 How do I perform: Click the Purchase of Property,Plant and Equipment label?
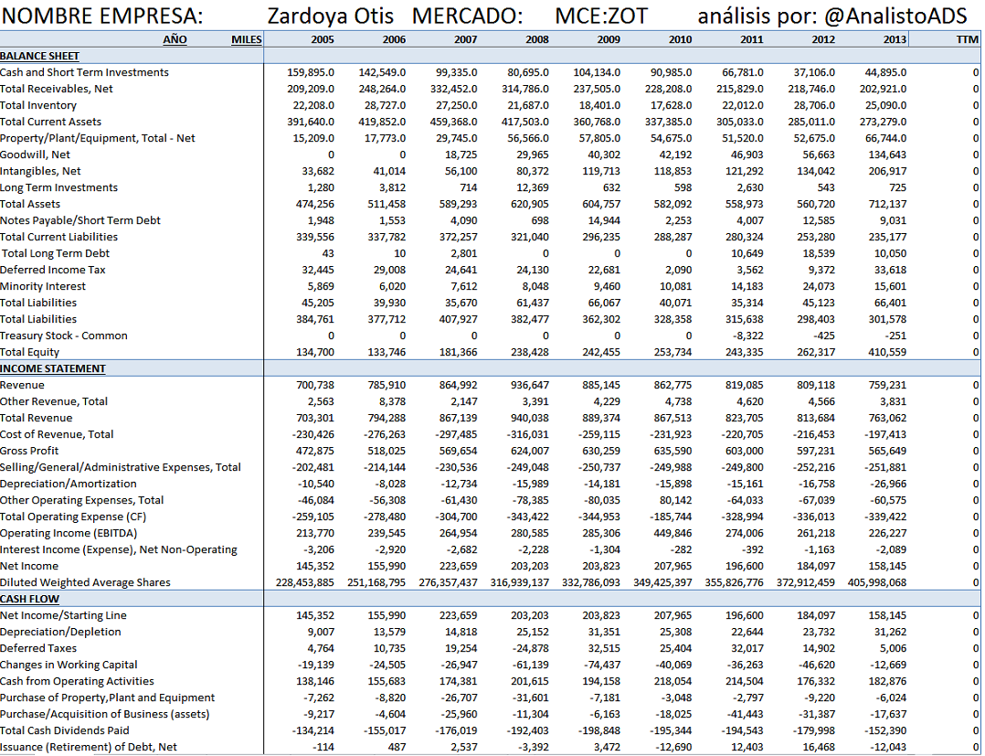pos(108,697)
